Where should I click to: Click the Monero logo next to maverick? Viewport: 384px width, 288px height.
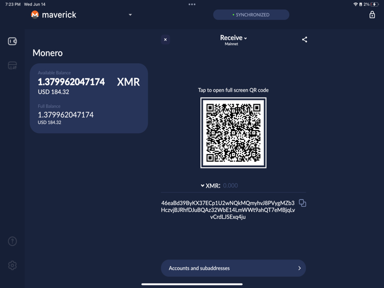[x=35, y=15]
